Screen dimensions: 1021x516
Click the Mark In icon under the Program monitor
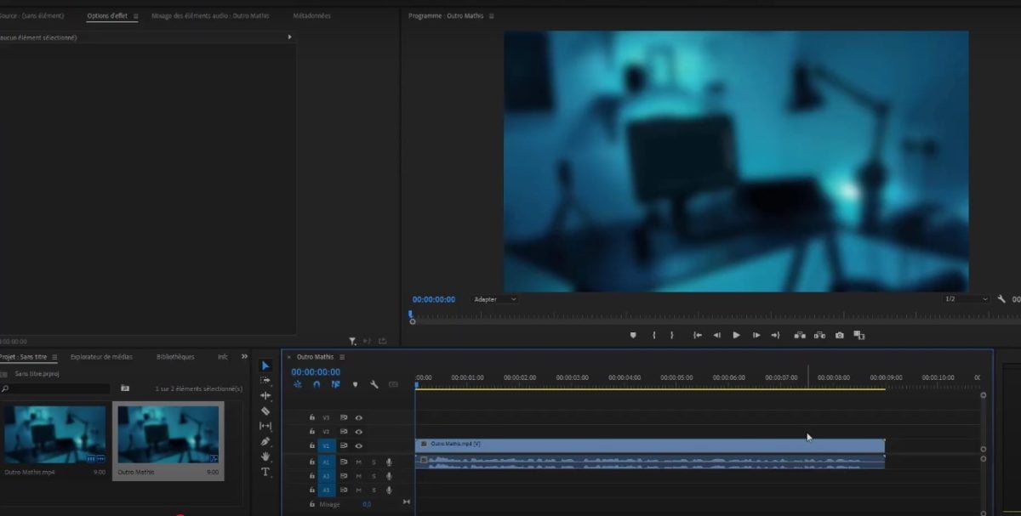tap(654, 335)
